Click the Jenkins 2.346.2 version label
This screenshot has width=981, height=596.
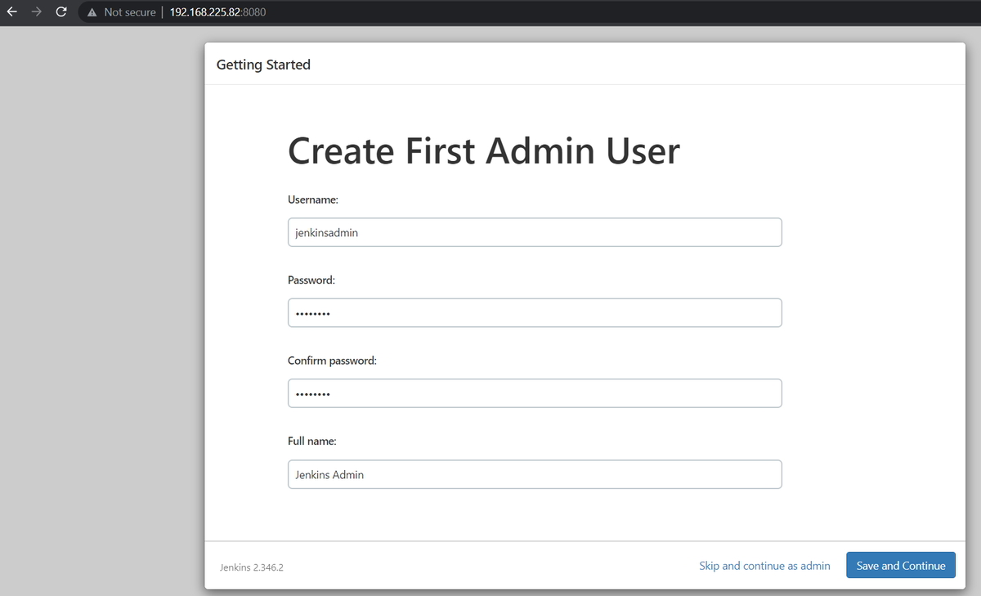point(251,567)
